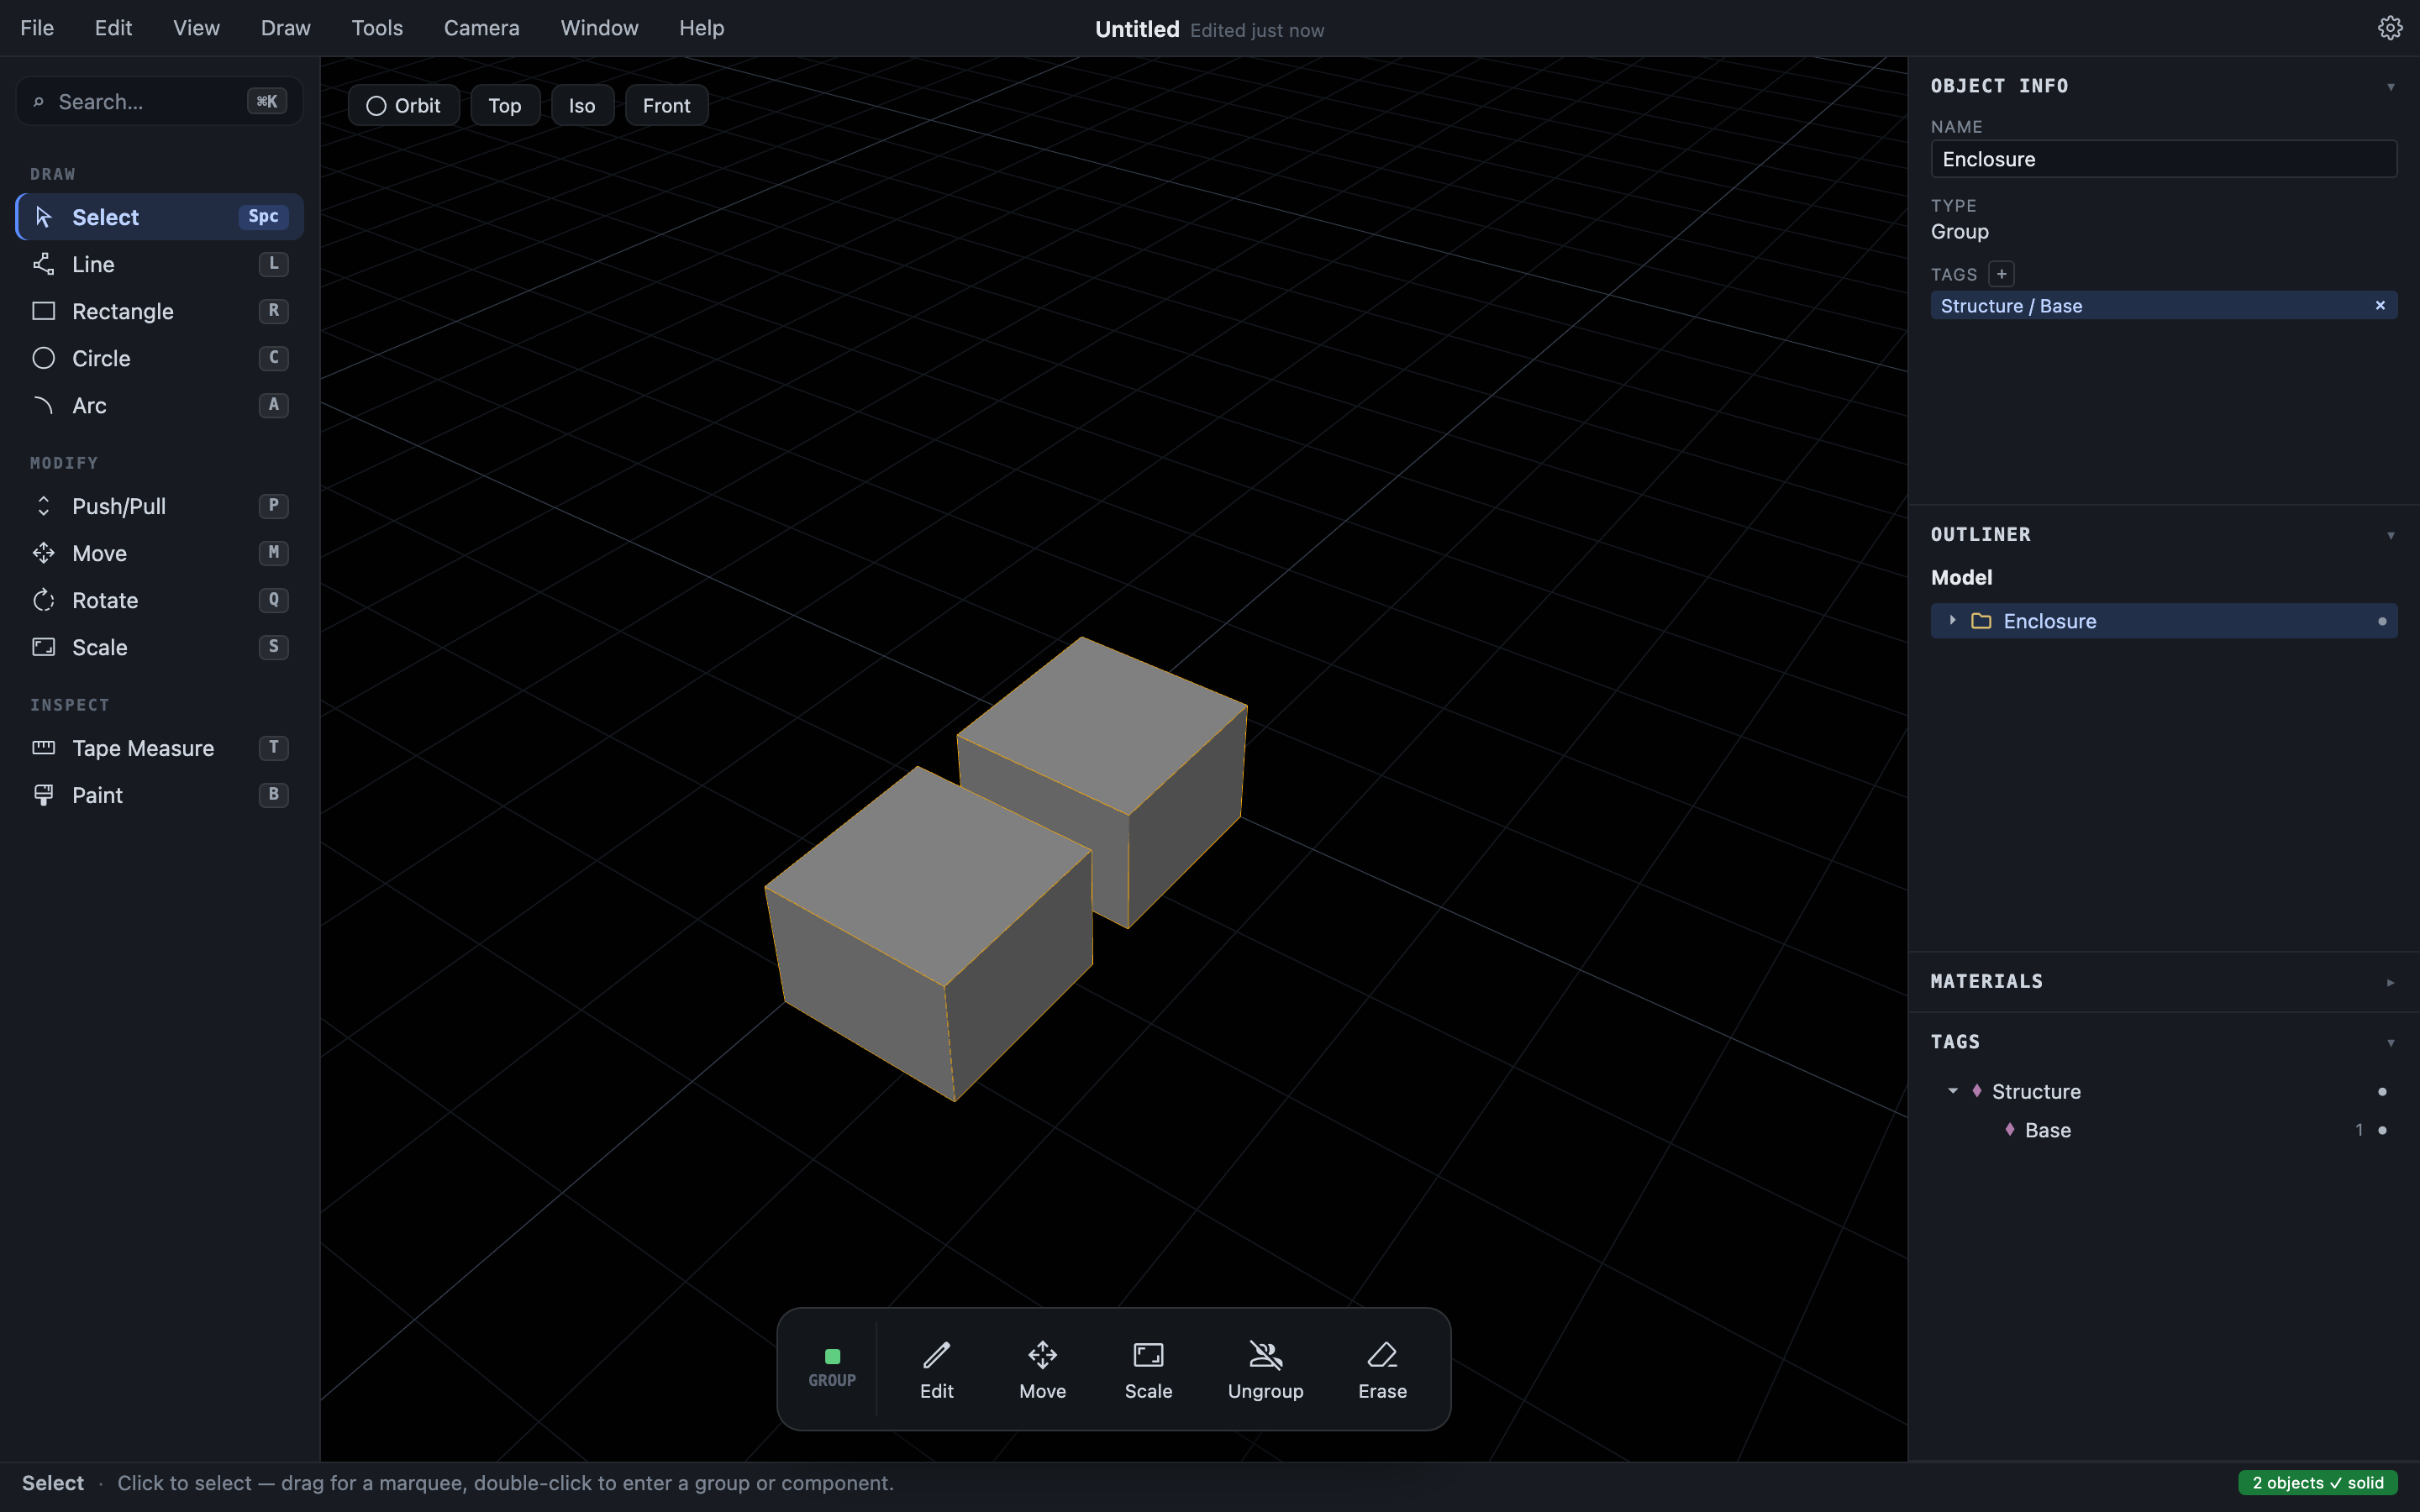Open the Window menu
The width and height of the screenshot is (2420, 1512).
click(599, 28)
